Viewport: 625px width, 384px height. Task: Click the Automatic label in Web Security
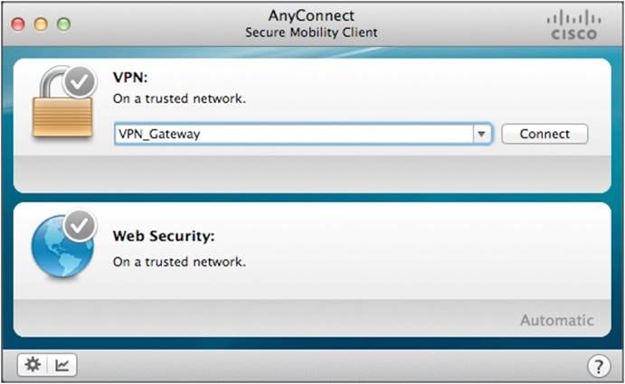[x=556, y=320]
